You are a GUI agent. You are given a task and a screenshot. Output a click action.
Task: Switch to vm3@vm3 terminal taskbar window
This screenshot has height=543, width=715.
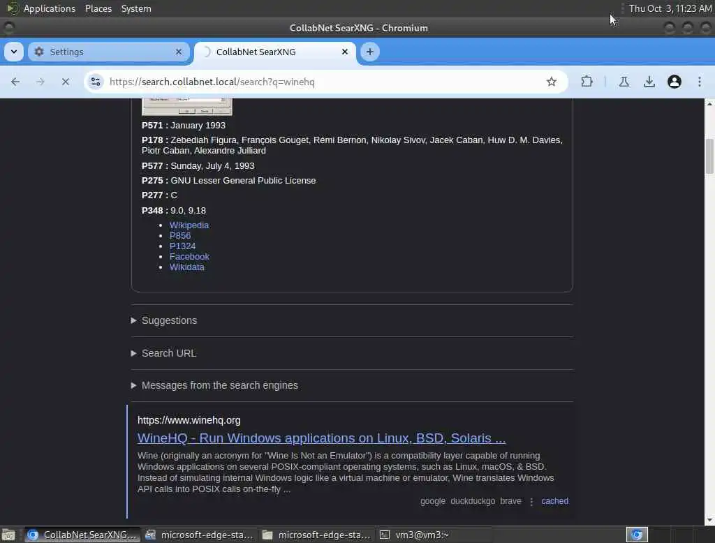click(434, 535)
